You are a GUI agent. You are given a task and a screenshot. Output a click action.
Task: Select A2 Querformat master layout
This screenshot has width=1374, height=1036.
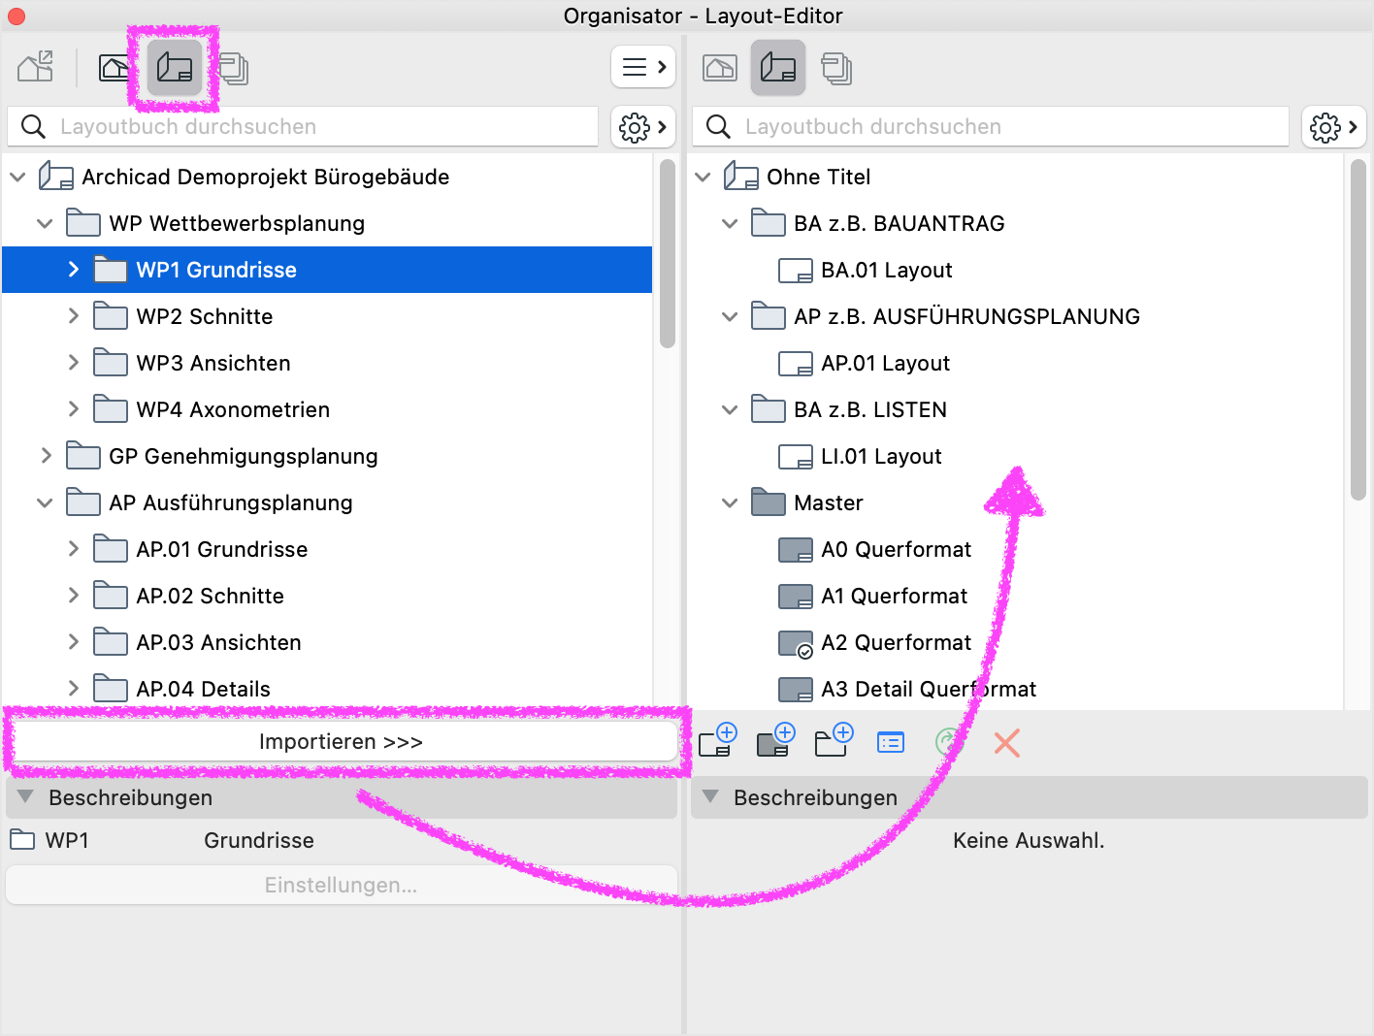point(1016,642)
